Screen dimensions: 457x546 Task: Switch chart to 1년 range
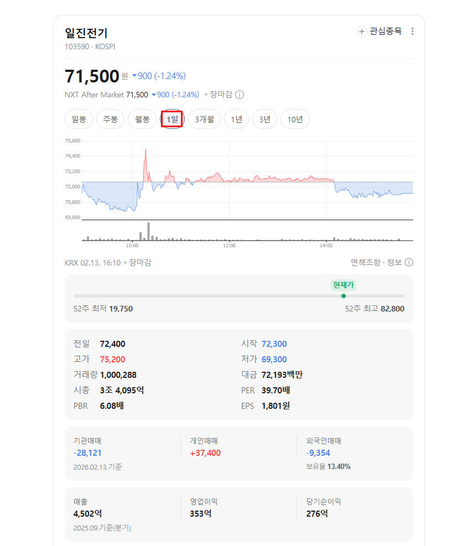[x=236, y=119]
